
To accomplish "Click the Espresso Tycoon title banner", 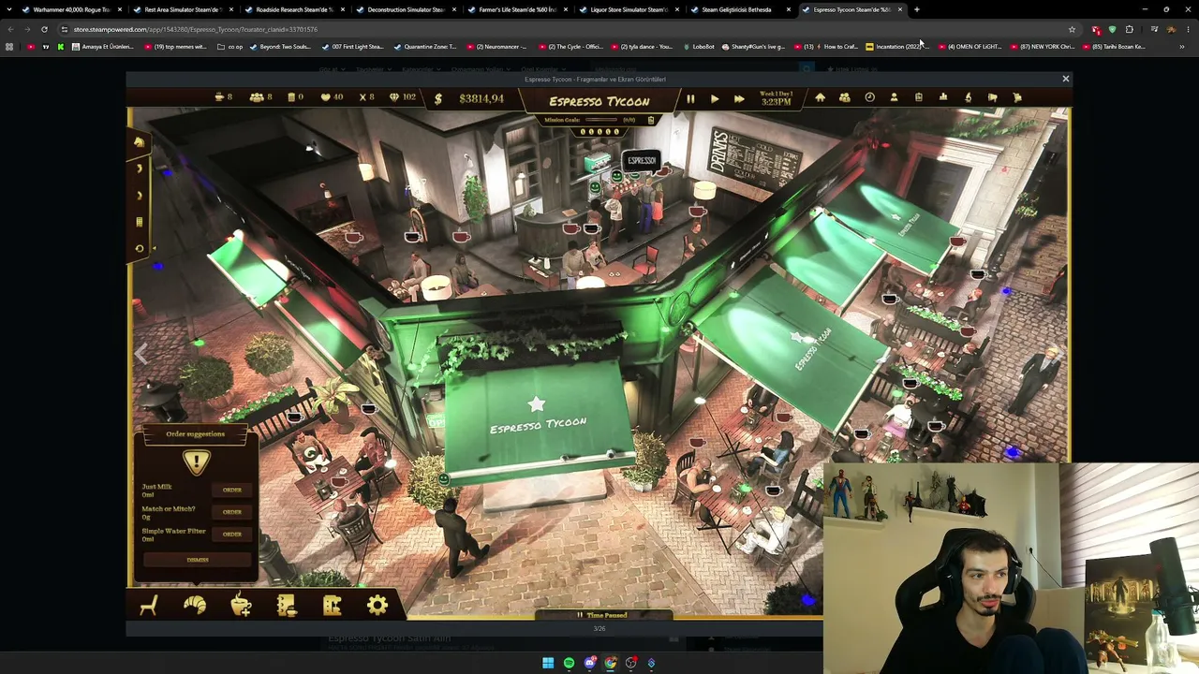I will pos(599,100).
